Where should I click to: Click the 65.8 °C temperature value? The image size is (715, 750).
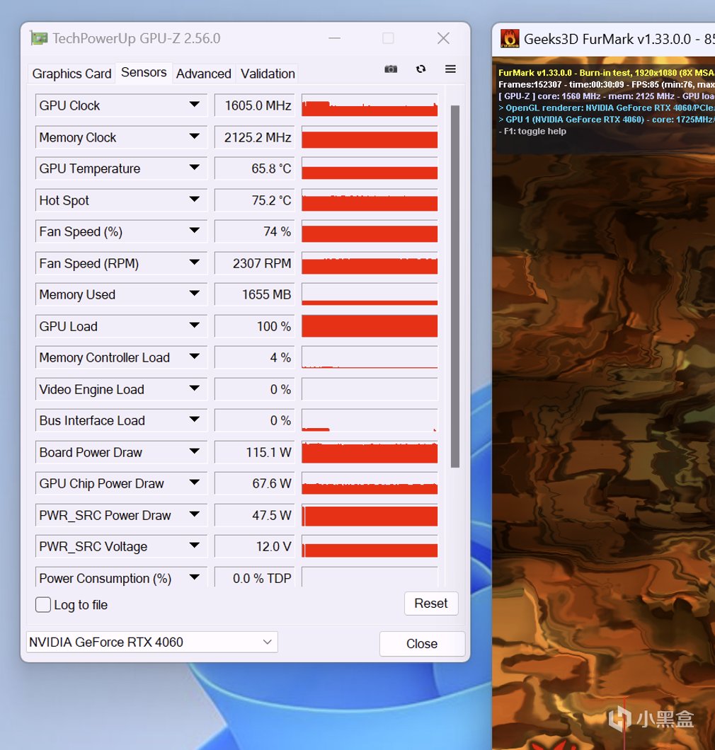pyautogui.click(x=255, y=168)
